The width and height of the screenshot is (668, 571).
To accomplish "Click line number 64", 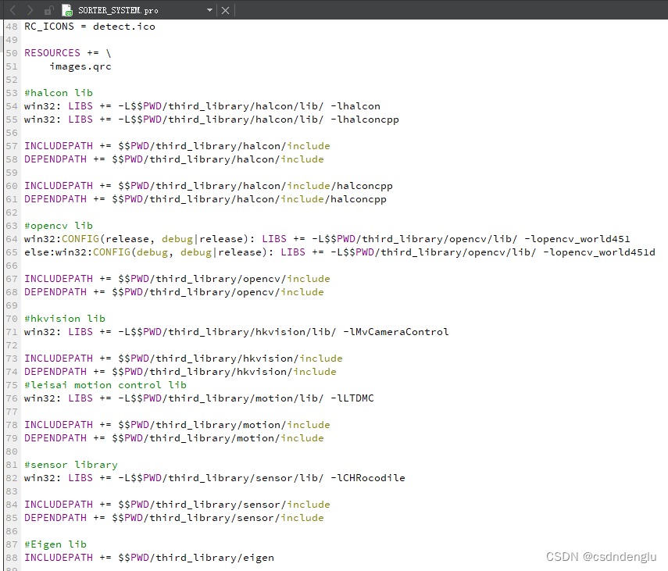I will [x=12, y=239].
